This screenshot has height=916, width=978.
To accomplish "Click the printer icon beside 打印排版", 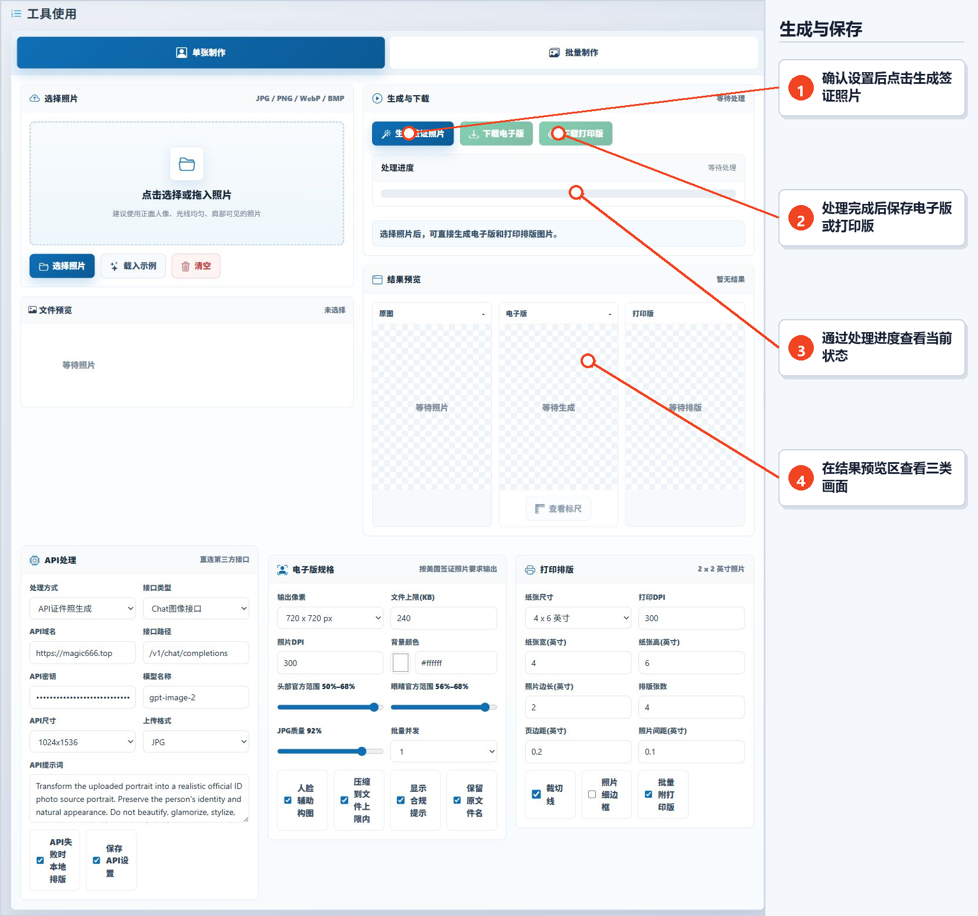I will [x=530, y=570].
